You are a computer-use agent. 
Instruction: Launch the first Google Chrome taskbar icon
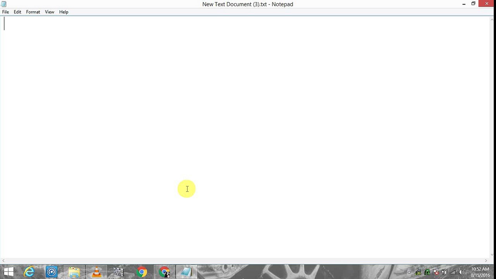pyautogui.click(x=141, y=272)
